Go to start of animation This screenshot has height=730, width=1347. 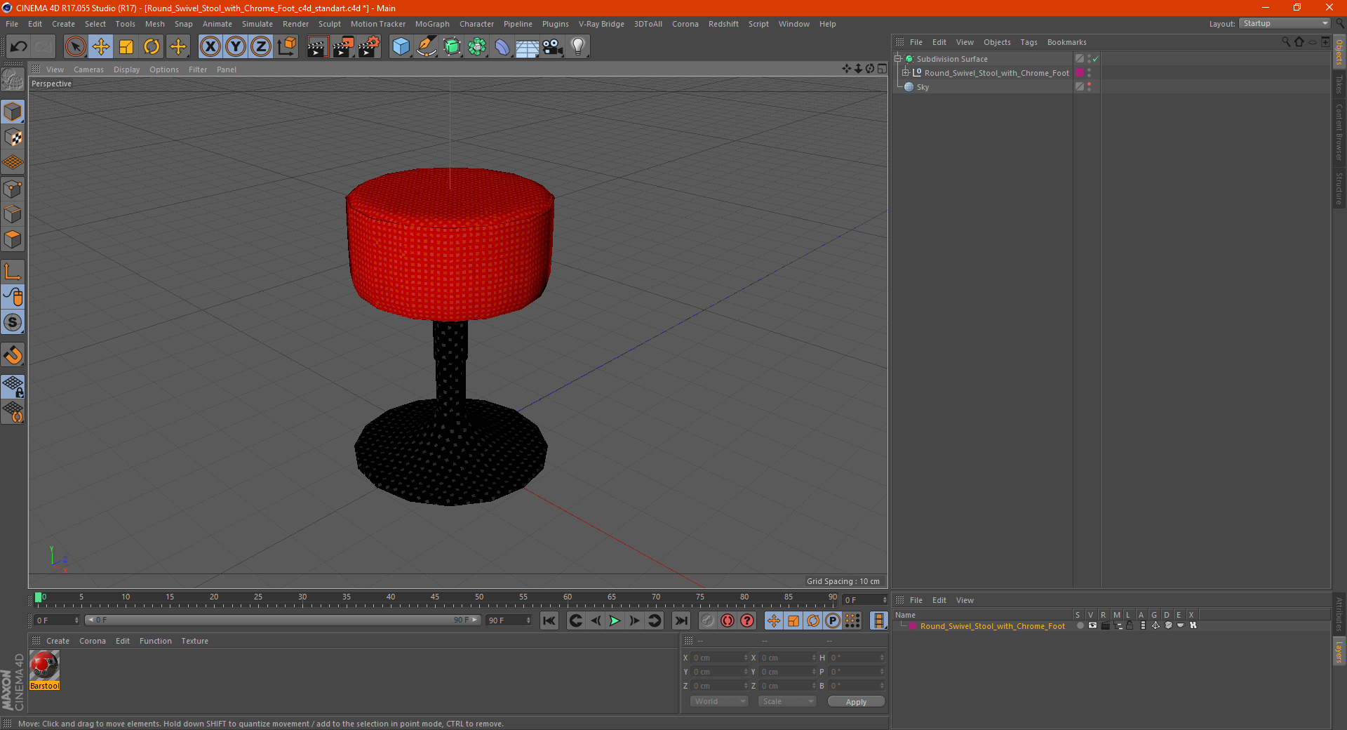point(549,620)
